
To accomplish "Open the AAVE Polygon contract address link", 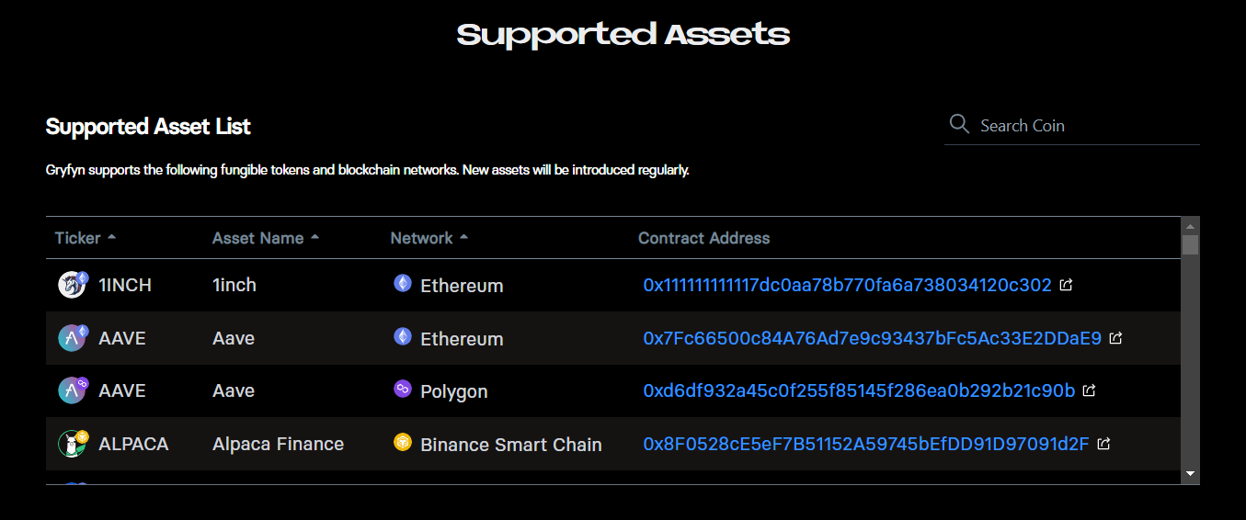I will (x=859, y=390).
